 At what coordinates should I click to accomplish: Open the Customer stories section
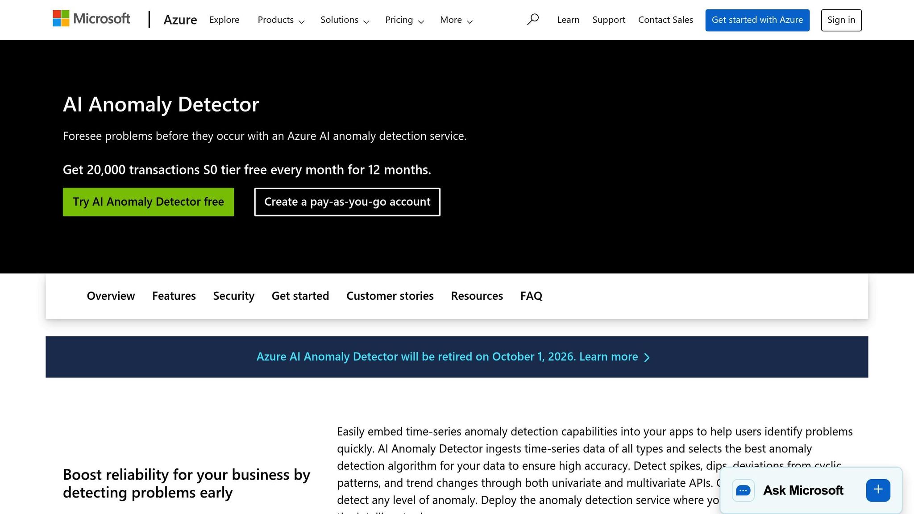tap(390, 296)
